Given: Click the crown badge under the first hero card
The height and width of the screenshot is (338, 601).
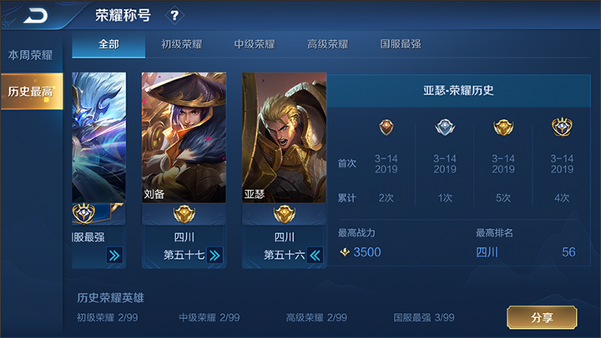Looking at the screenshot, I should tap(84, 213).
